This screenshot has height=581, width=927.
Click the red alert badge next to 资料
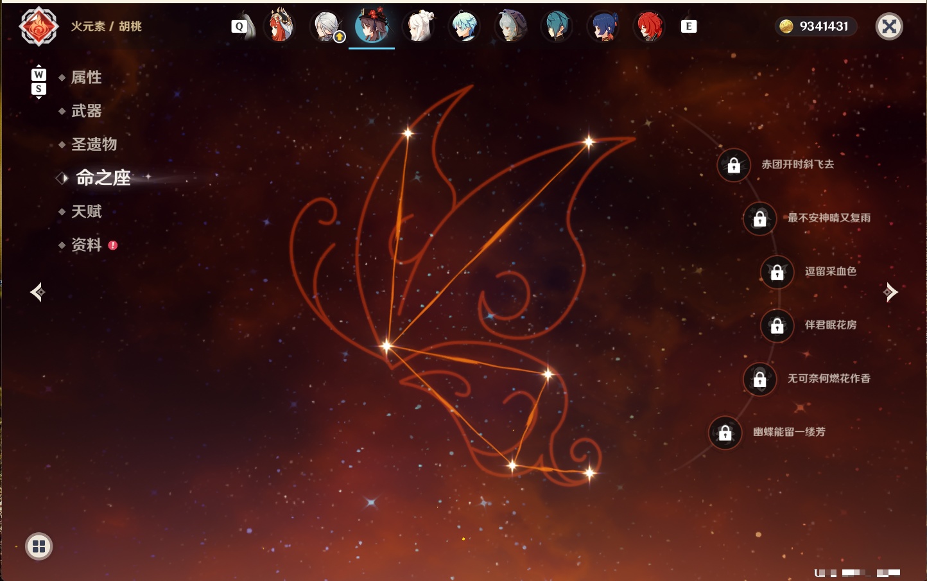tap(113, 245)
